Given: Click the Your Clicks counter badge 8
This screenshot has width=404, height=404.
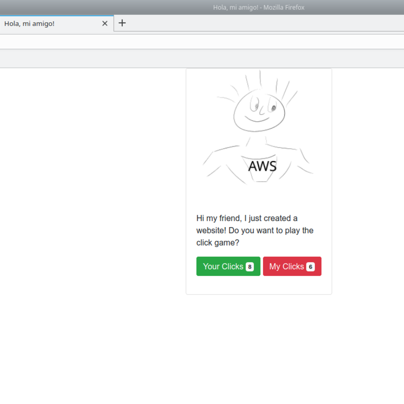Looking at the screenshot, I should click(249, 267).
